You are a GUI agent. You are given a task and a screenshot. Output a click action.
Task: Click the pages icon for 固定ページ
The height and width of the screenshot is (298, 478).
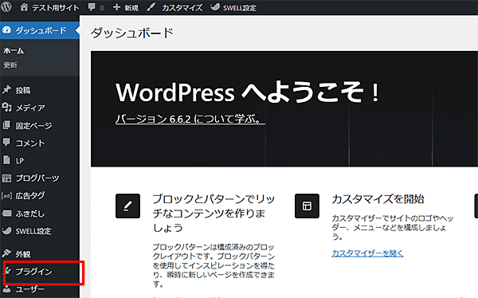tap(6, 125)
